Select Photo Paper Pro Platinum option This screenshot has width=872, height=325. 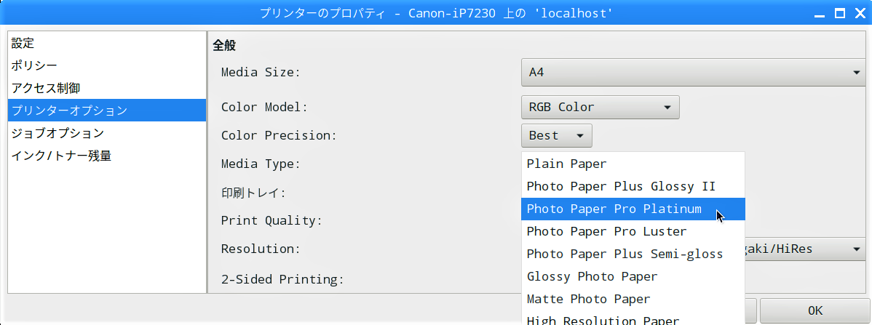[633, 209]
